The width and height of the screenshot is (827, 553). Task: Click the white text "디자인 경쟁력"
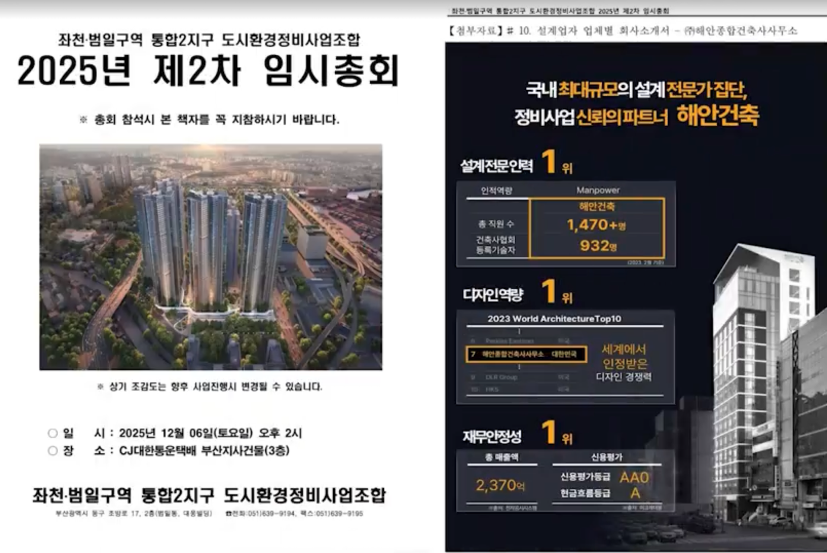(x=624, y=377)
